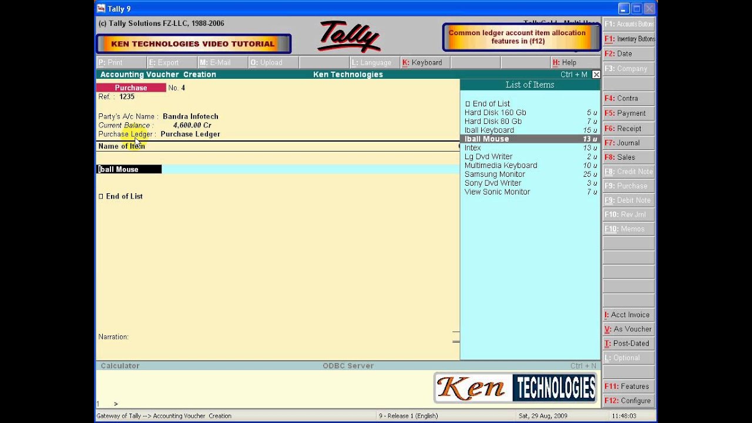Select O: Upload in the top bar
Image resolution: width=752 pixels, height=423 pixels.
273,62
